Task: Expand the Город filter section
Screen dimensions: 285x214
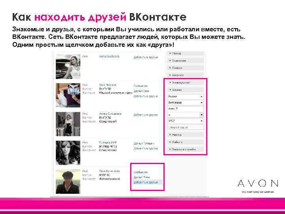Action: (x=185, y=53)
